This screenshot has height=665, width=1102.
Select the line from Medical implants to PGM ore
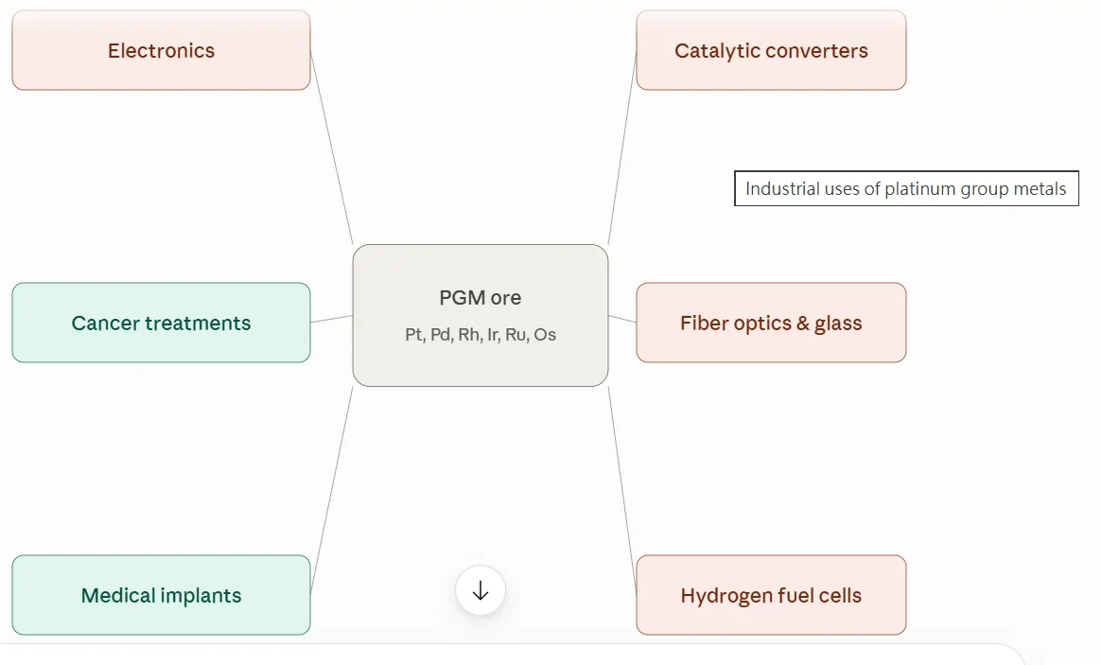(x=332, y=490)
